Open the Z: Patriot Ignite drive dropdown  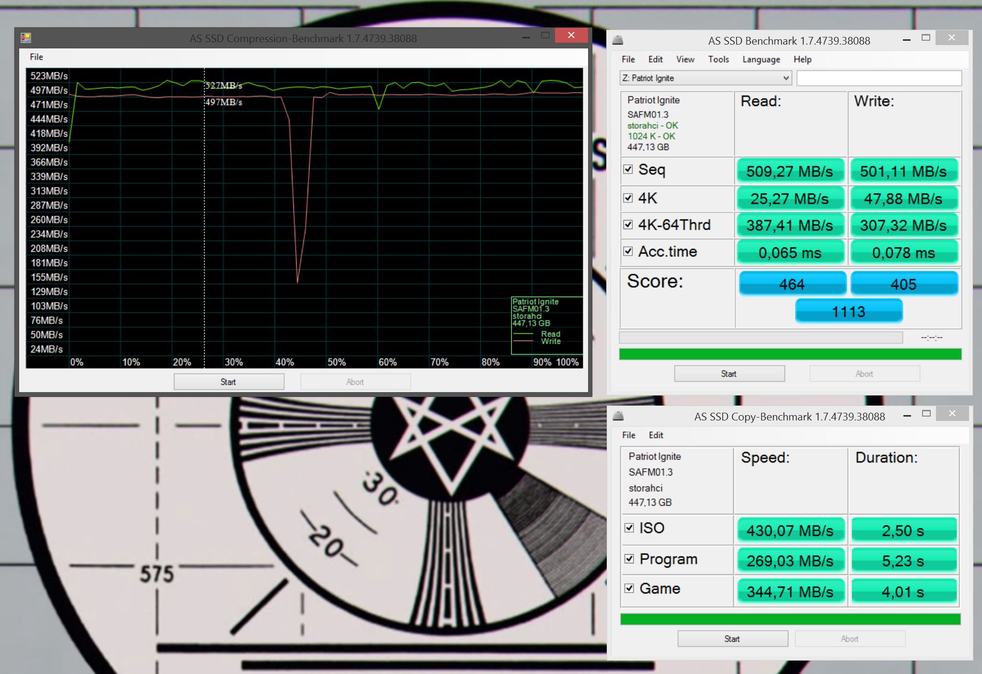point(705,78)
